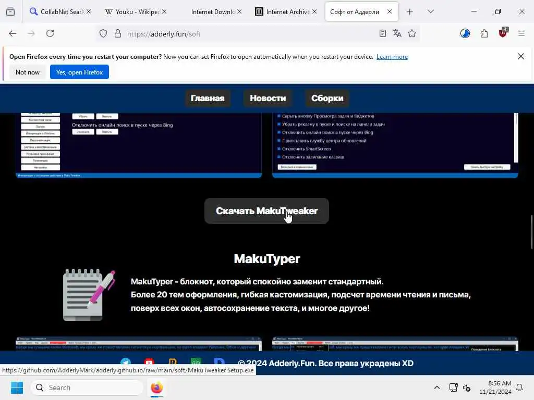The height and width of the screenshot is (400, 534).
Task: Go back to previous page
Action: click(x=13, y=33)
